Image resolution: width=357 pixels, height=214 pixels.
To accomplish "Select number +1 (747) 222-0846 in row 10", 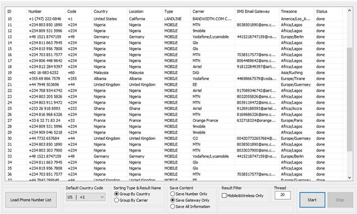I will pos(45,19).
